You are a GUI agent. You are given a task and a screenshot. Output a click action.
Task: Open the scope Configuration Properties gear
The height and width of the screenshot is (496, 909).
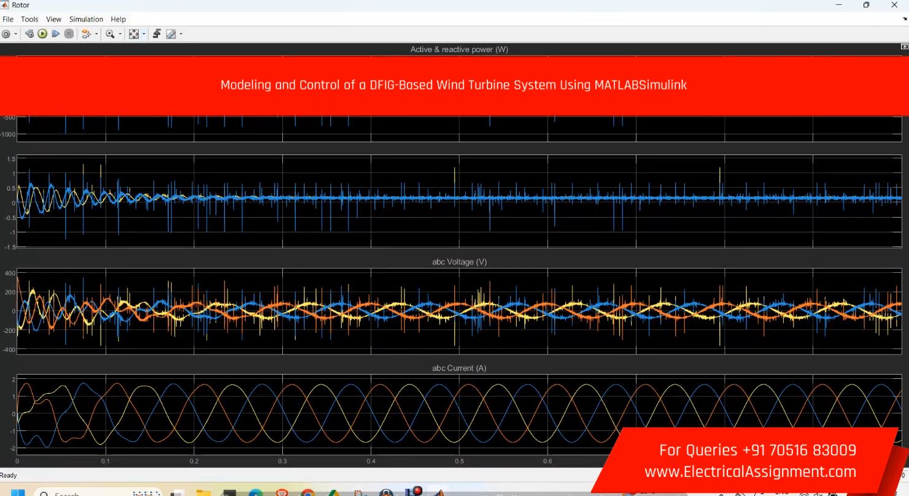pyautogui.click(x=6, y=34)
